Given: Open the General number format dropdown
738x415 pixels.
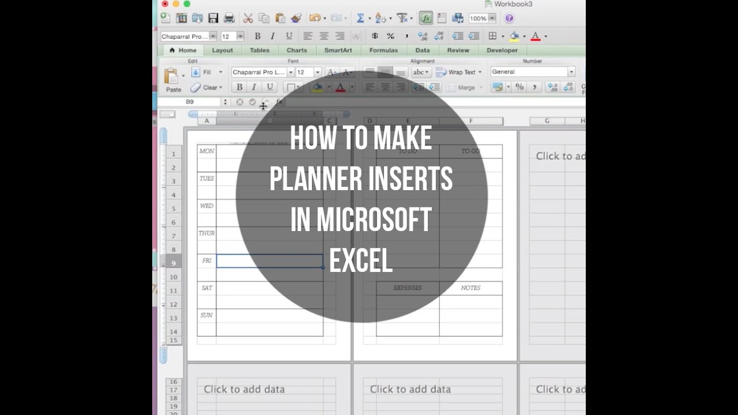Looking at the screenshot, I should [571, 72].
